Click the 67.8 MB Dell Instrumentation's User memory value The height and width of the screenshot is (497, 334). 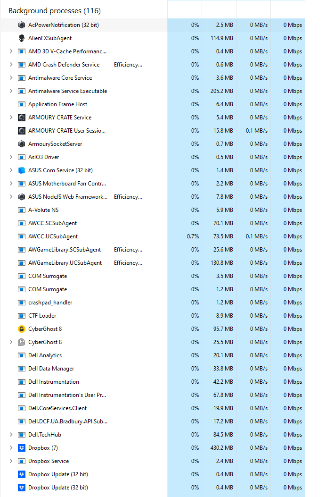coord(223,395)
